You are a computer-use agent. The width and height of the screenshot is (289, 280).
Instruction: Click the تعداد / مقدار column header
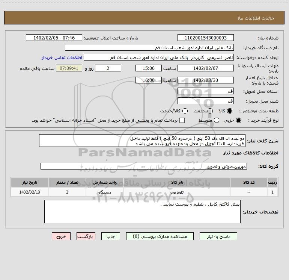coord(67,182)
